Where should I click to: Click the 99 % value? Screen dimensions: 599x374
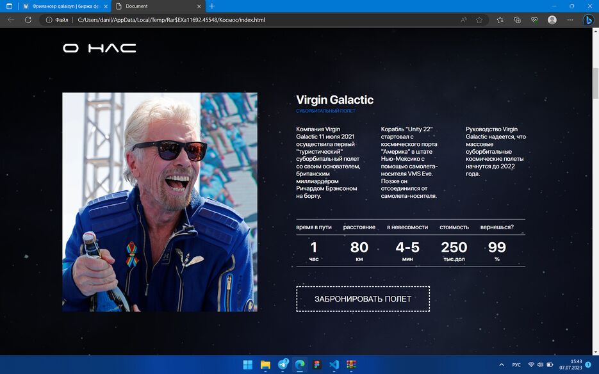496,252
